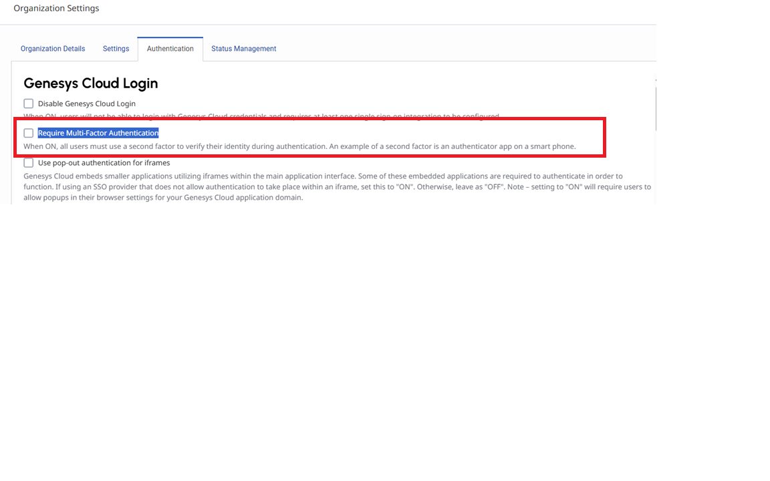Click the Use pop-out authentication for iframes label
This screenshot has height=481, width=770.
[104, 162]
